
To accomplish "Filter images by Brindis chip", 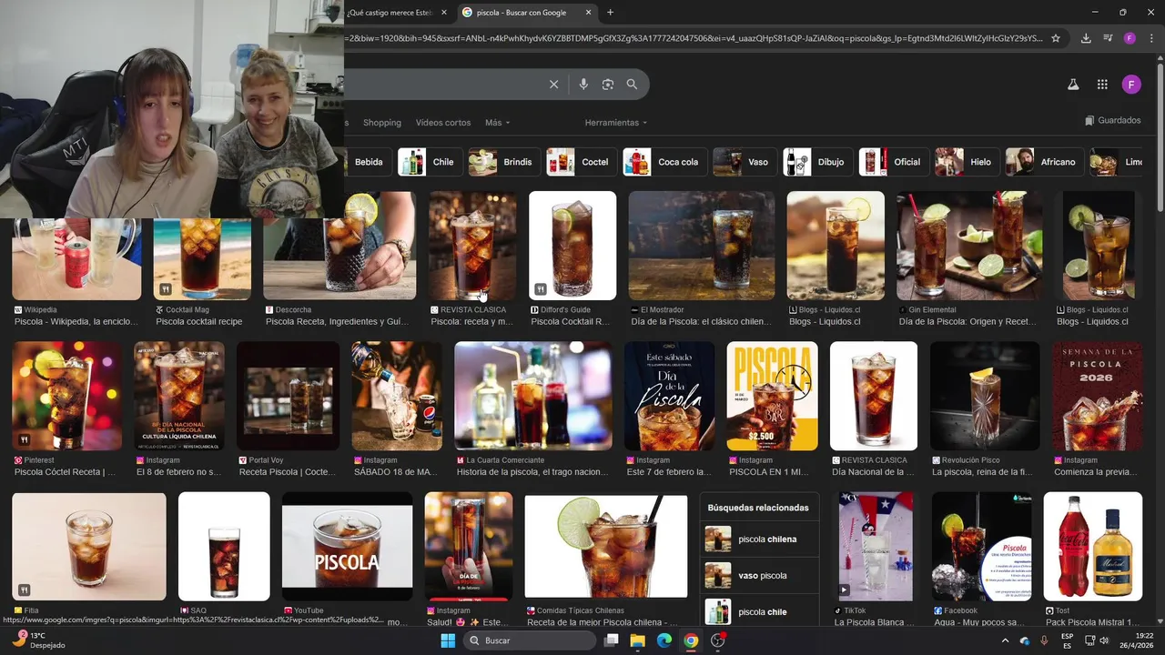I will pos(504,162).
